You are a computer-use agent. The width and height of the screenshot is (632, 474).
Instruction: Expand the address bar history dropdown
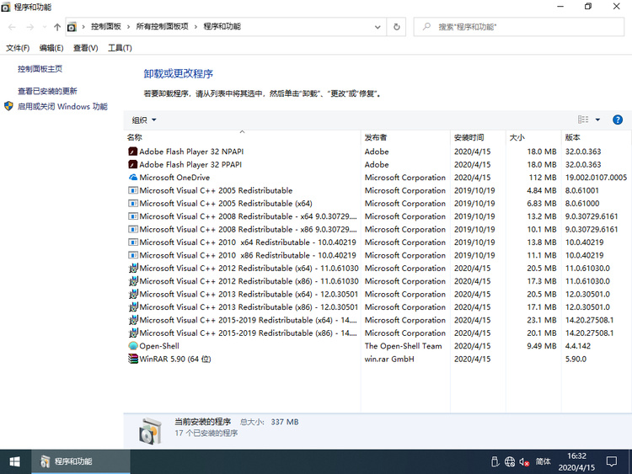[x=378, y=27]
